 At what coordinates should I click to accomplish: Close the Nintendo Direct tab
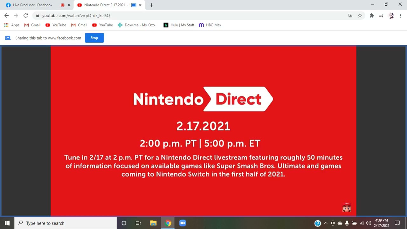pyautogui.click(x=140, y=5)
